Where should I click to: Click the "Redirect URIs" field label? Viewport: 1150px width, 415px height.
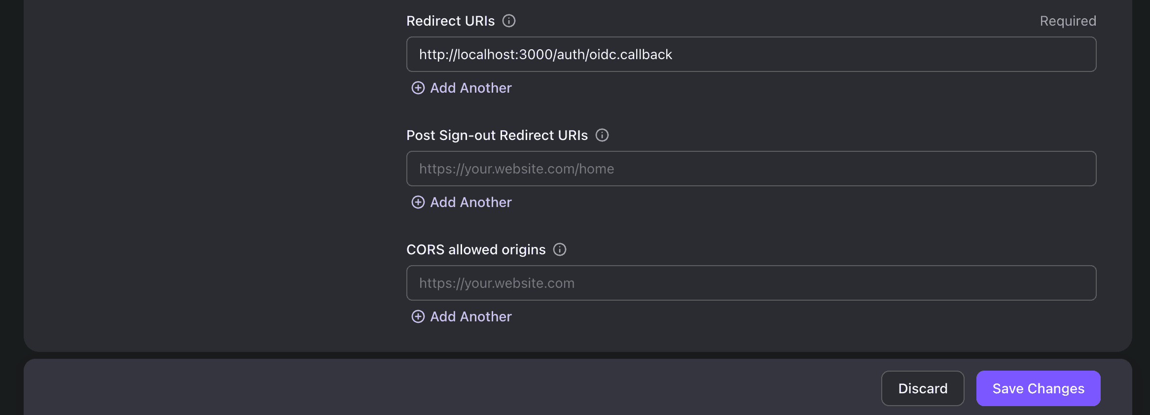[x=450, y=21]
